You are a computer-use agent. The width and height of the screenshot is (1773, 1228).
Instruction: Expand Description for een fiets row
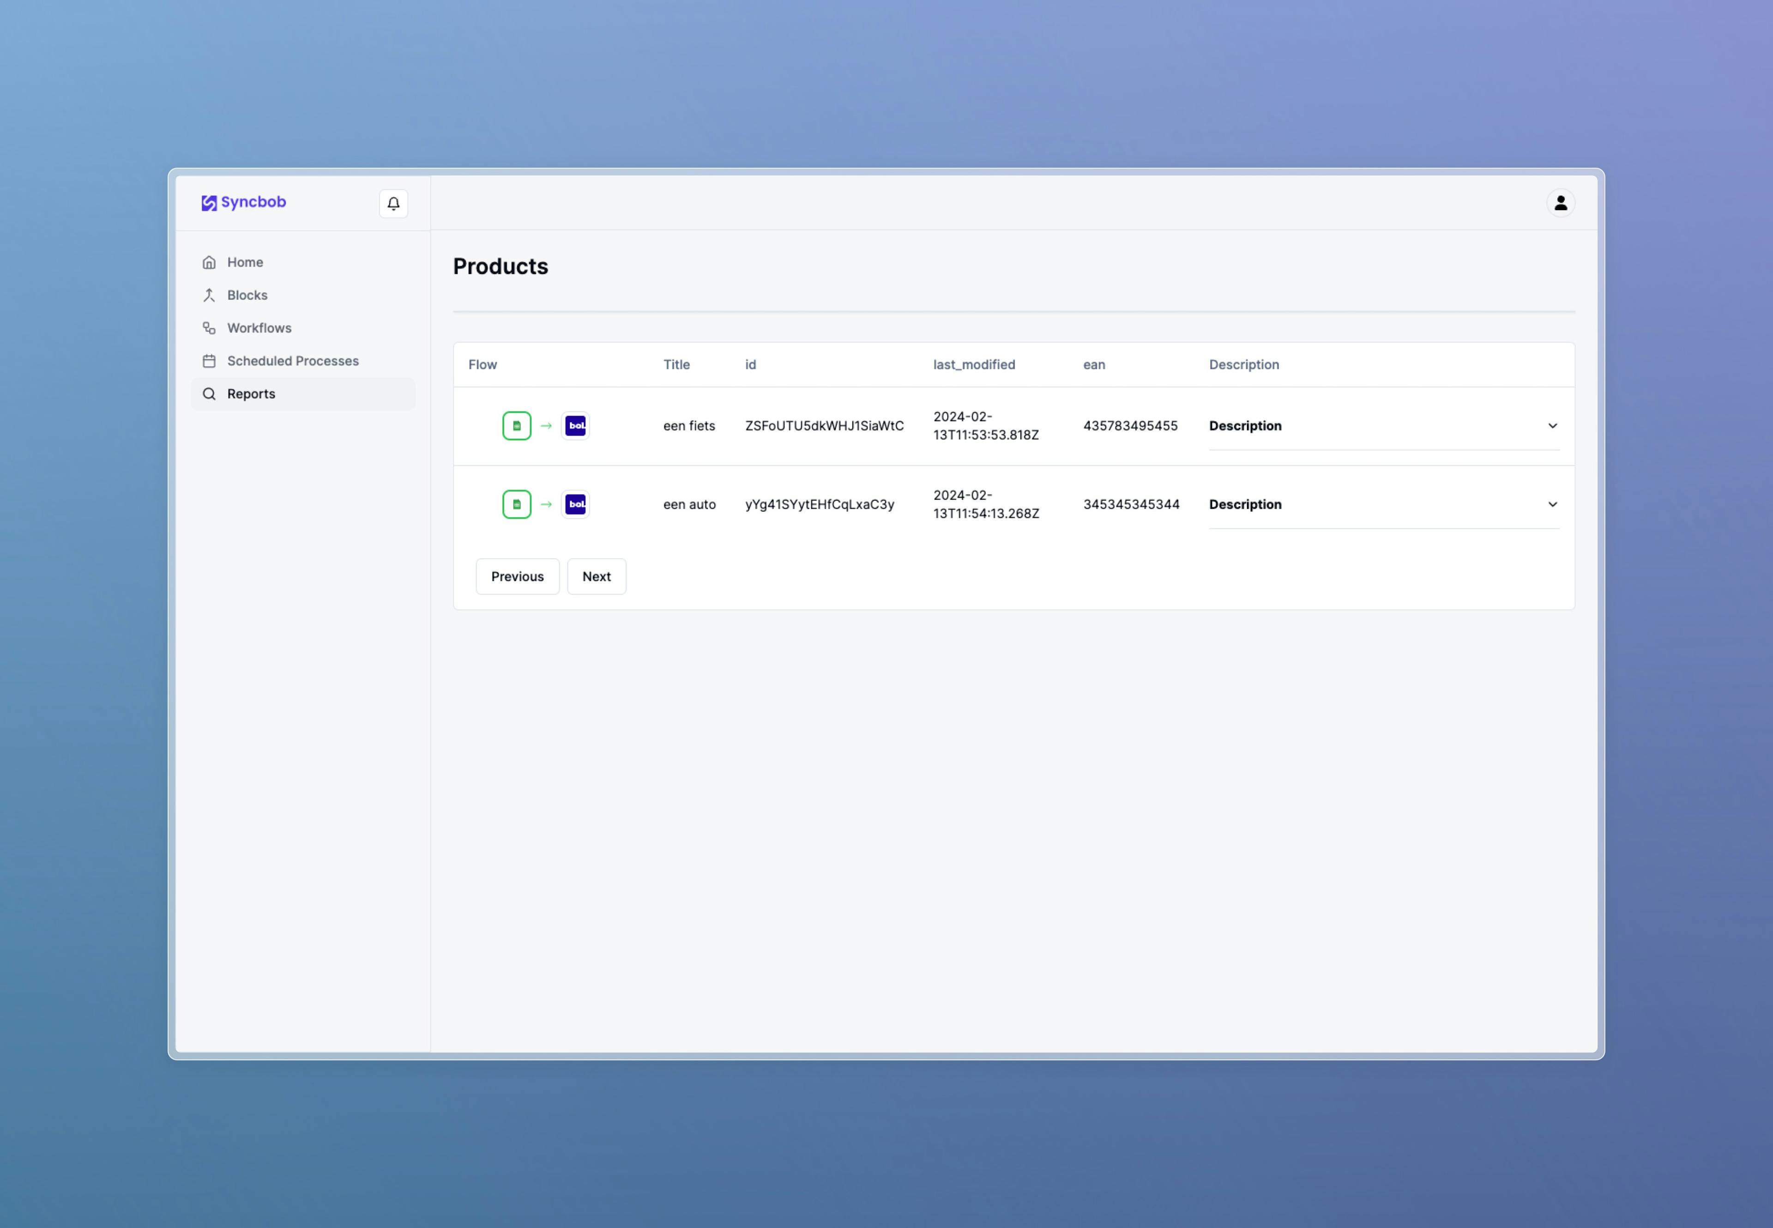1551,426
